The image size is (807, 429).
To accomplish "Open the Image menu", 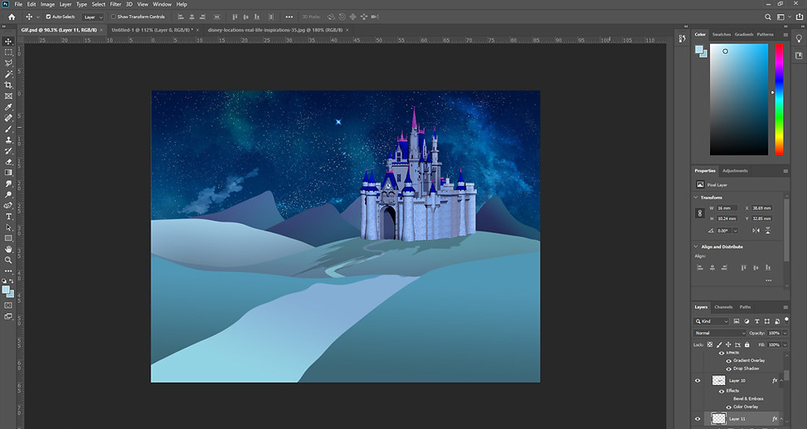I will [x=47, y=4].
